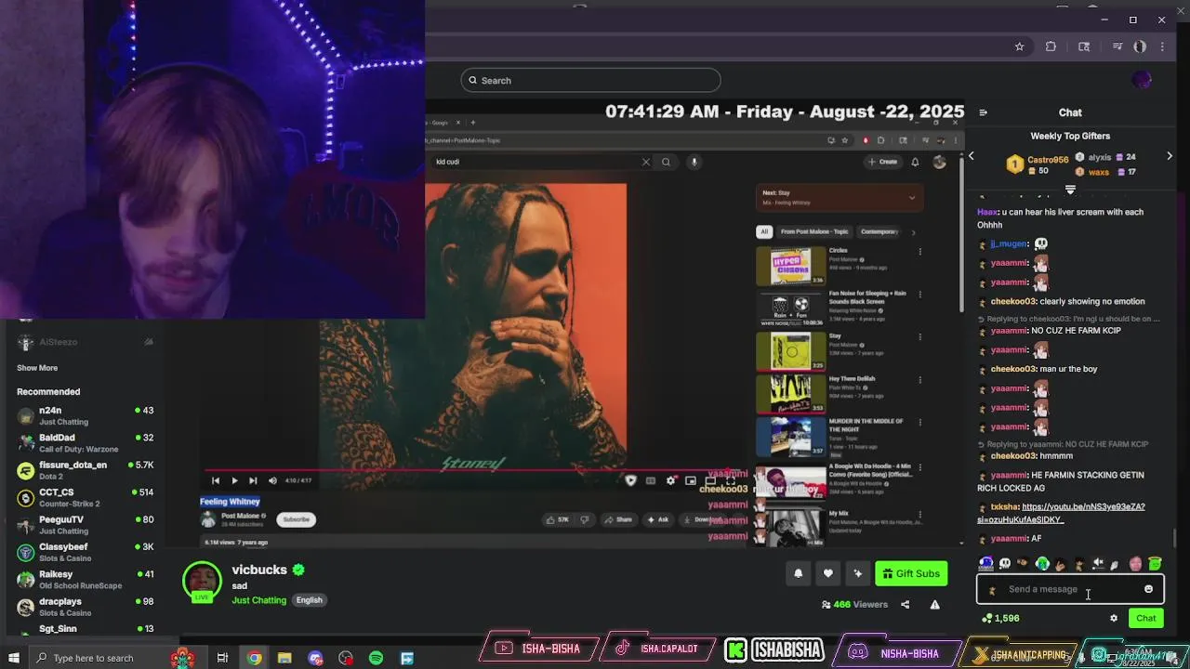The image size is (1190, 669).
Task: Open the Sgt_Sinn recommended channel
Action: (85, 630)
